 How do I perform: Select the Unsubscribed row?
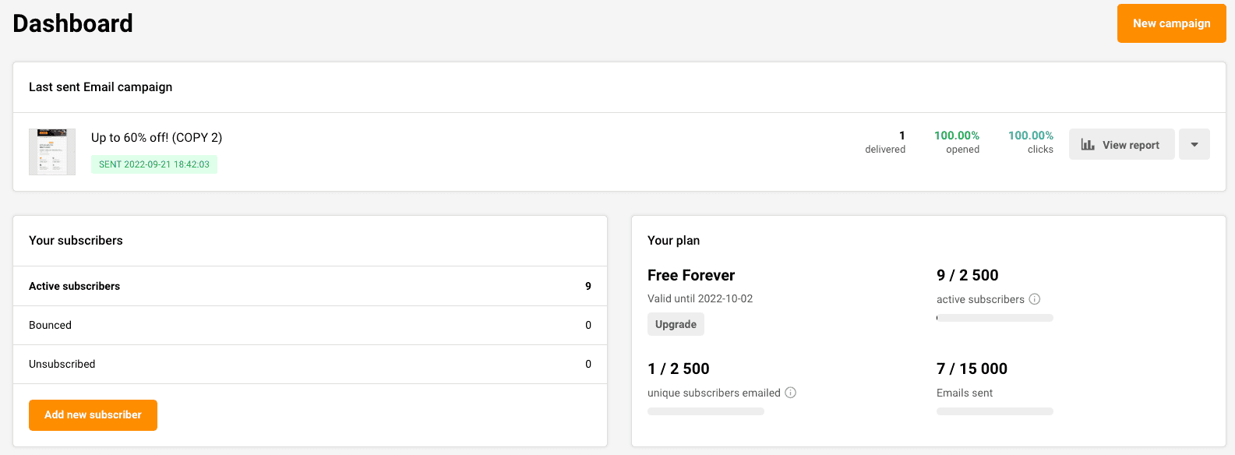pyautogui.click(x=309, y=364)
